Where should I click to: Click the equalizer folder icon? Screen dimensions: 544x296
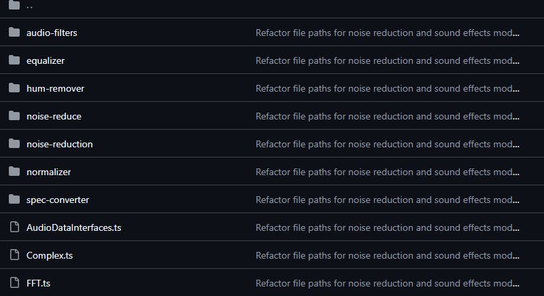[x=14, y=60]
